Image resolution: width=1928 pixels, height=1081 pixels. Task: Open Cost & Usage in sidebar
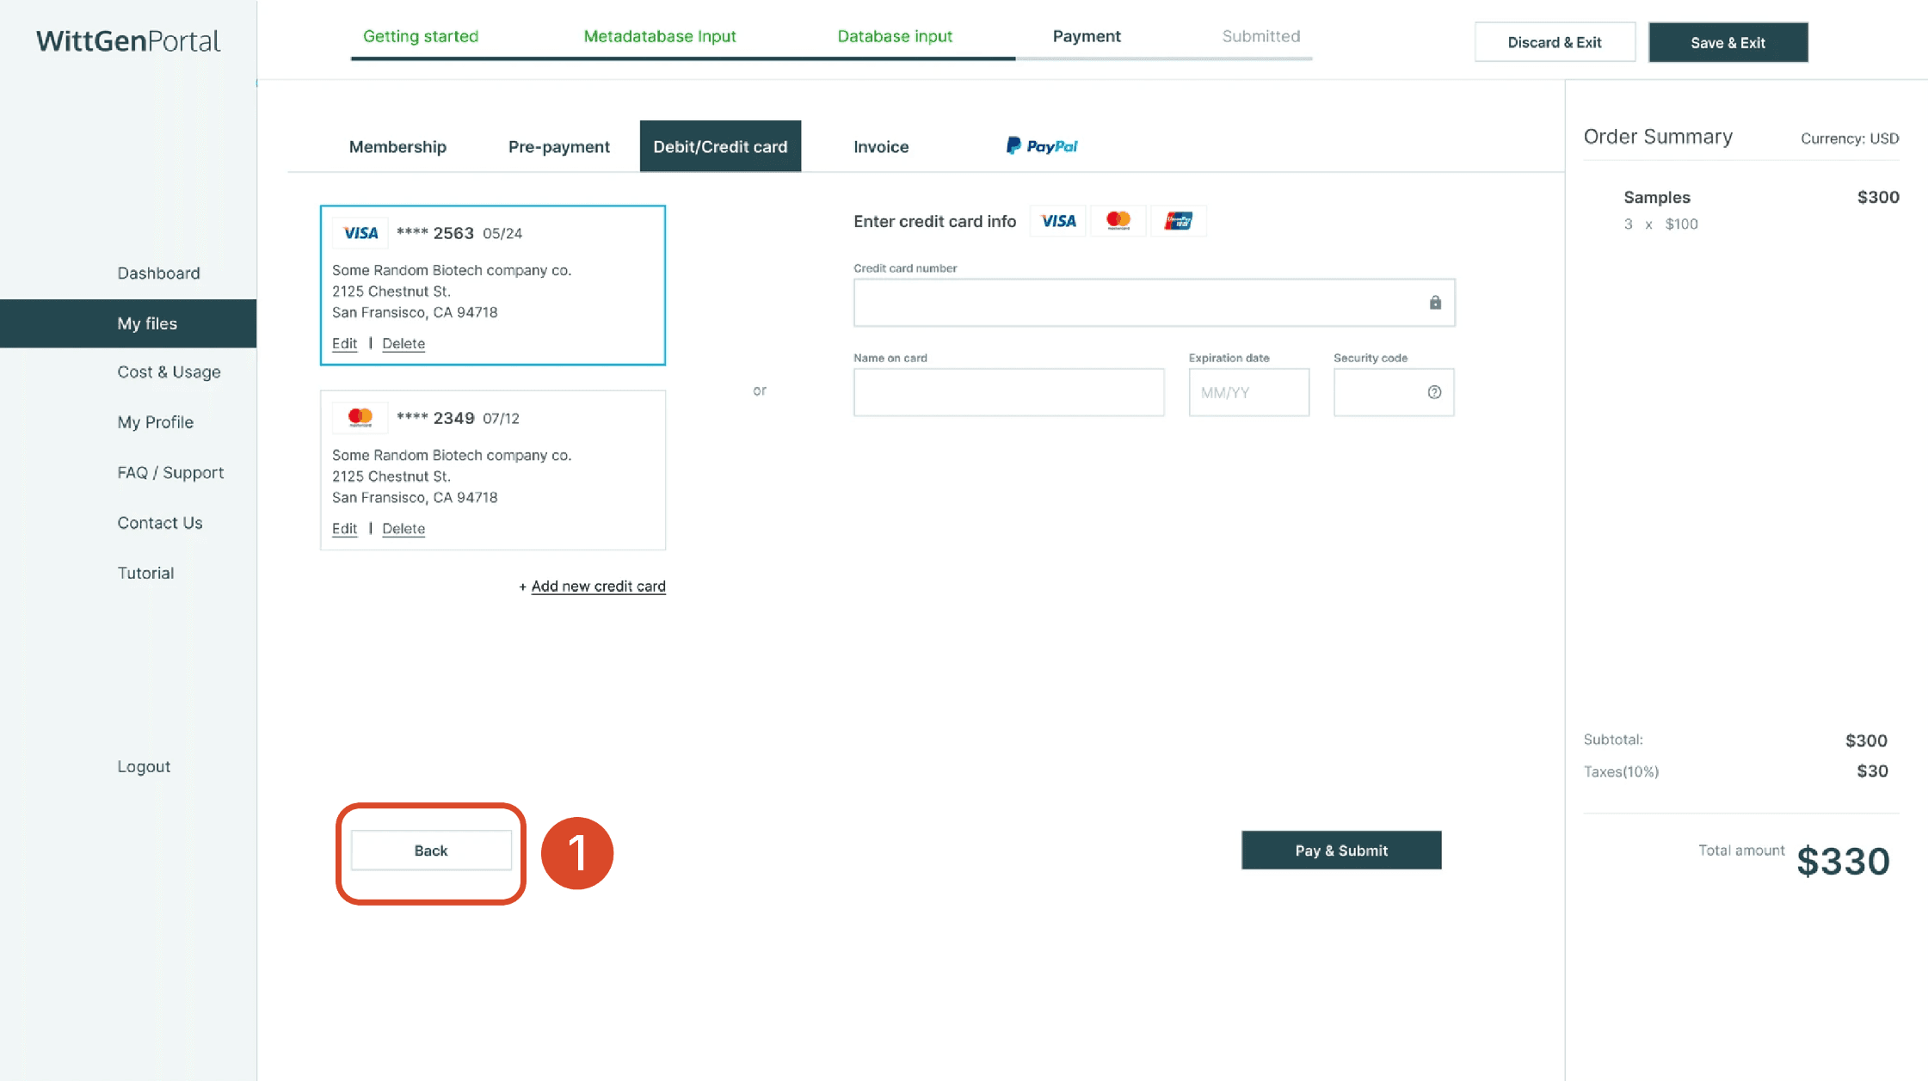[x=169, y=372]
